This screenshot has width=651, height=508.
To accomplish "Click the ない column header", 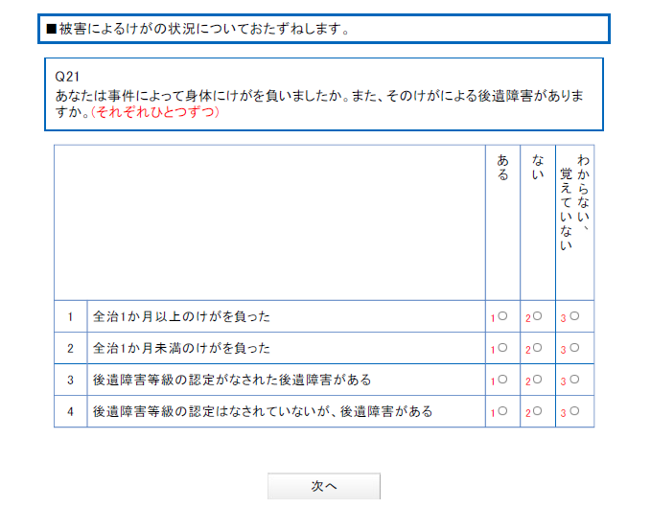I will 538,168.
